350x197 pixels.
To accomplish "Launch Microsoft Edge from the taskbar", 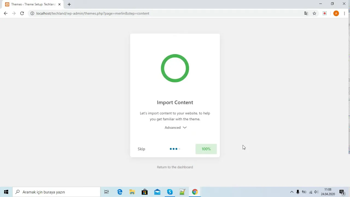I will point(120,192).
